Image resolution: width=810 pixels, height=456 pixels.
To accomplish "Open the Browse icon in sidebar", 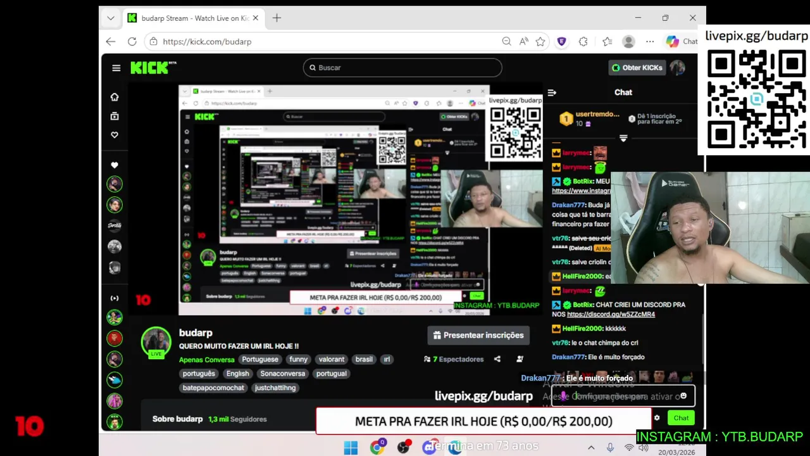I will point(115,116).
